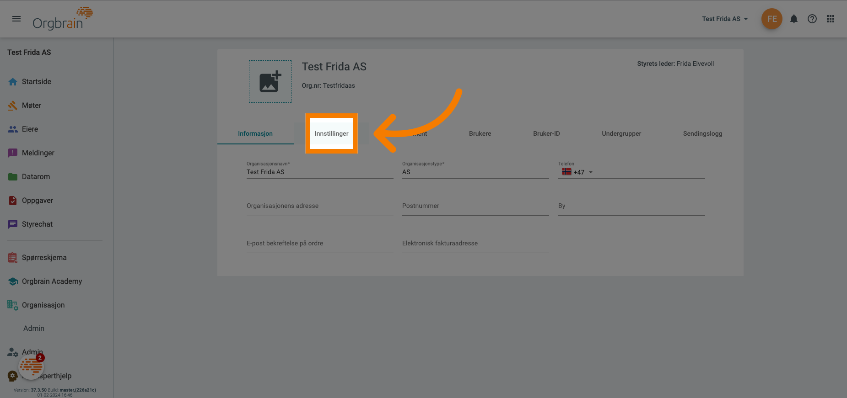Open the hamburger navigation menu
Viewport: 847px width, 398px height.
tap(16, 19)
